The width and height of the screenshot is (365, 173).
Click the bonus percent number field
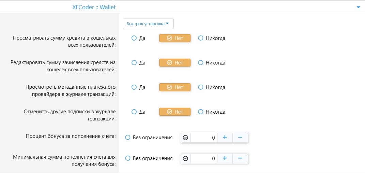point(204,138)
